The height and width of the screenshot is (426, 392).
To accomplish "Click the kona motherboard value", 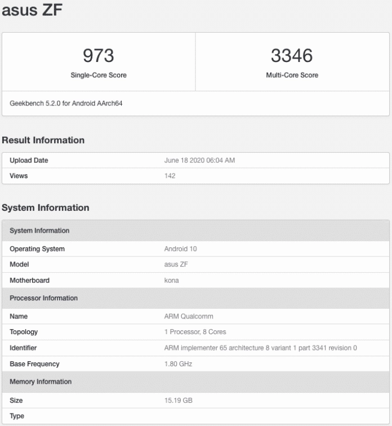I will [171, 280].
